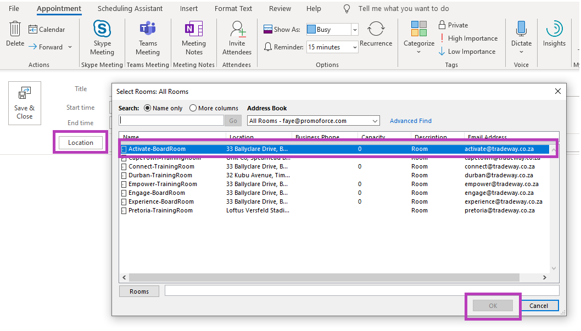Open the All Rooms address book dropdown

point(375,120)
